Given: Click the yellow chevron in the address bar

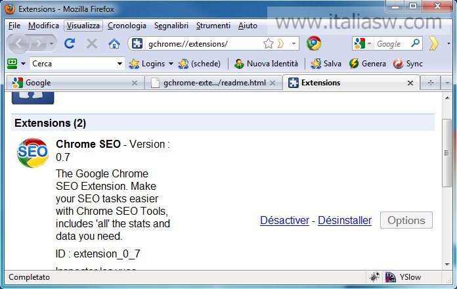Looking at the screenshot, I should click(280, 44).
